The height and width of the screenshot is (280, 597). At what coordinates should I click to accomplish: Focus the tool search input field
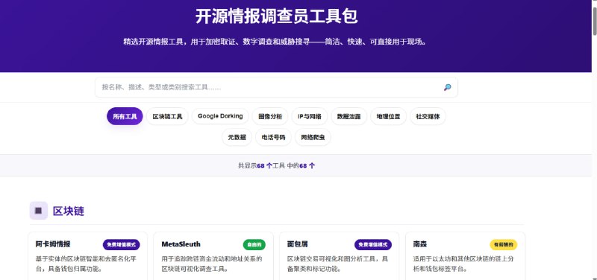[x=276, y=87]
